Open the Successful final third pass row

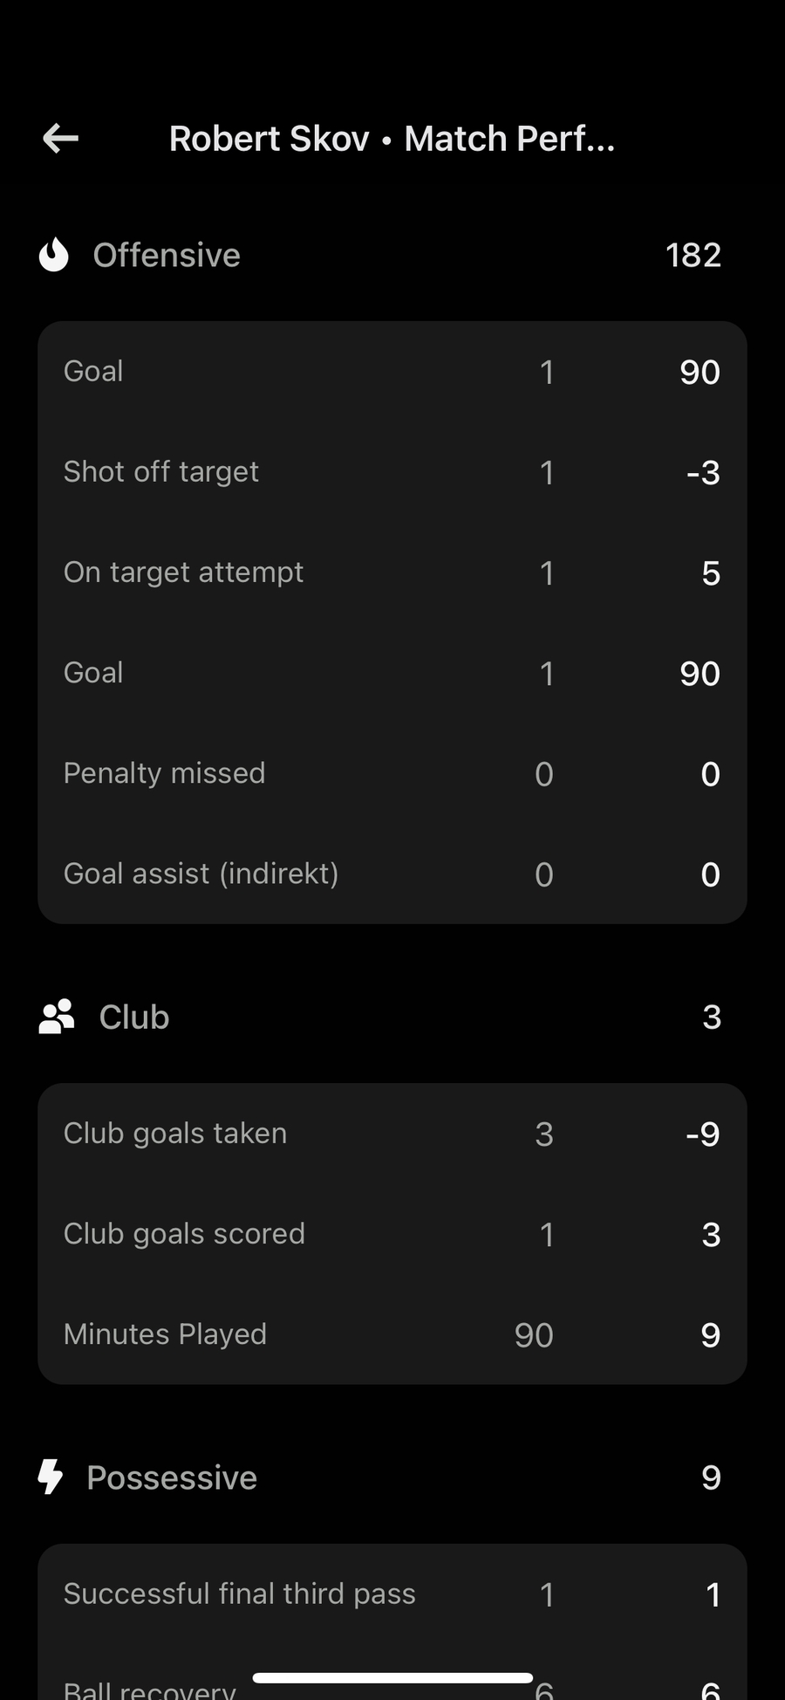point(392,1594)
